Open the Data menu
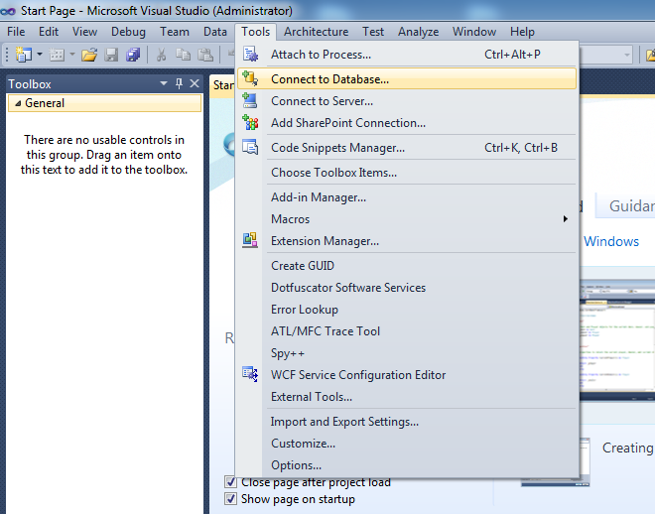Screen dimensions: 655x514 point(215,32)
